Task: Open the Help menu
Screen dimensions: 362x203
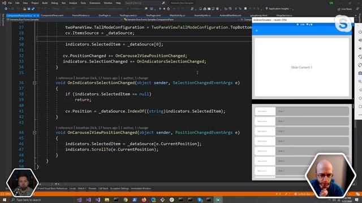Action: pyautogui.click(x=118, y=3)
